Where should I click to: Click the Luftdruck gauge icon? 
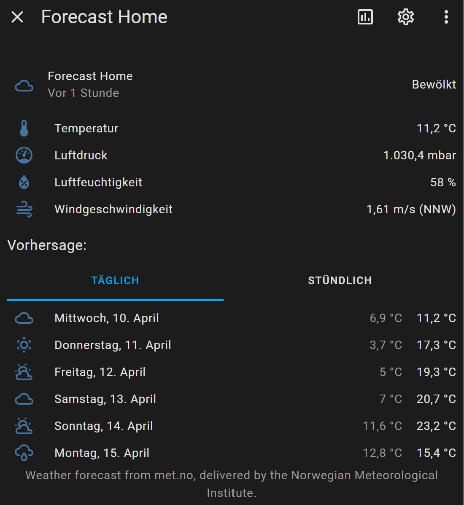24,155
